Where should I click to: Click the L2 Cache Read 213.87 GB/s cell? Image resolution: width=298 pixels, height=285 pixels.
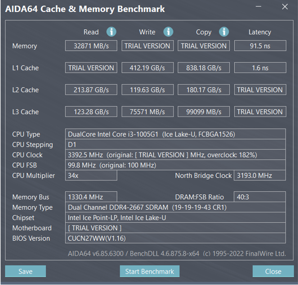pos(91,90)
